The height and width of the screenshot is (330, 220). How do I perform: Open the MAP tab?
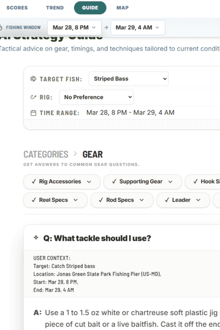click(123, 8)
